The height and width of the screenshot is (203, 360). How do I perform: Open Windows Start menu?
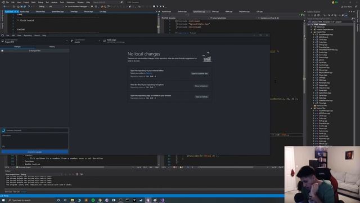coord(3,200)
